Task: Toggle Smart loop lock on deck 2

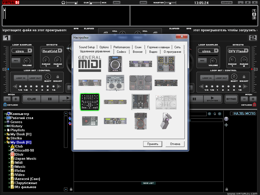Action: pos(244,77)
